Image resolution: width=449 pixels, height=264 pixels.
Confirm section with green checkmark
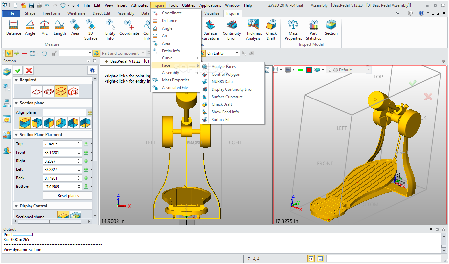click(x=18, y=70)
